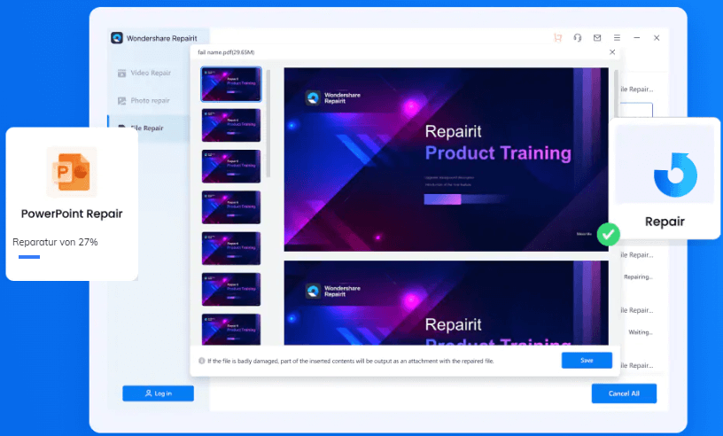Click the thumbnail list scrollbar
Screen dimensions: 723x436
click(x=268, y=124)
